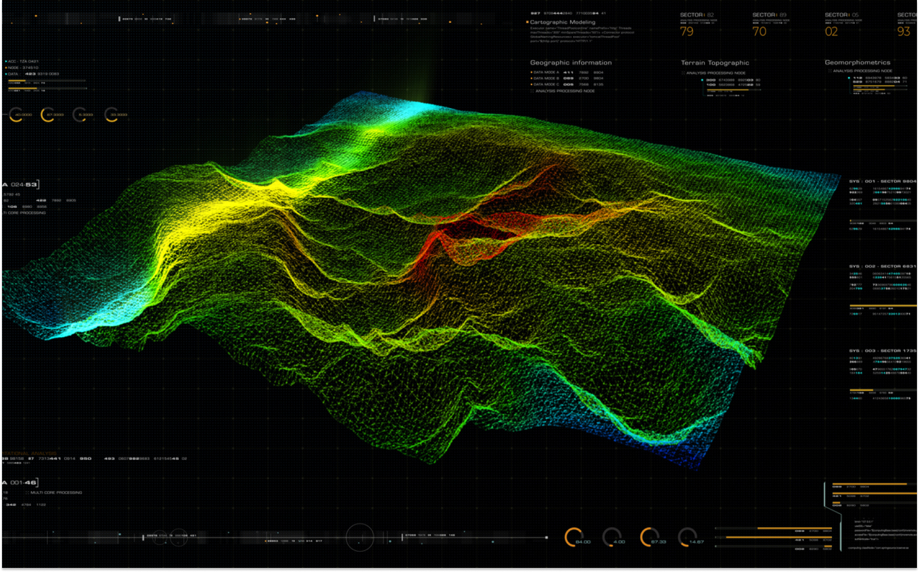Click the 84.00 circular gauge
Screen dimensions: 919x572
tap(574, 537)
